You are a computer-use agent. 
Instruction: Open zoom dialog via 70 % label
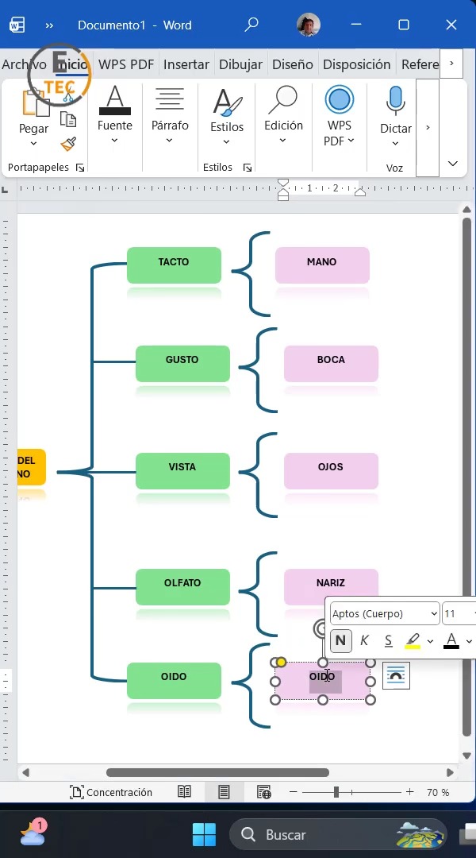click(438, 792)
